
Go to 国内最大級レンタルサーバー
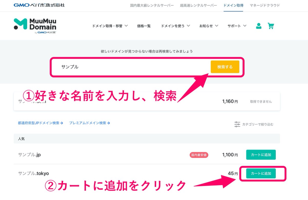tap(152, 5)
